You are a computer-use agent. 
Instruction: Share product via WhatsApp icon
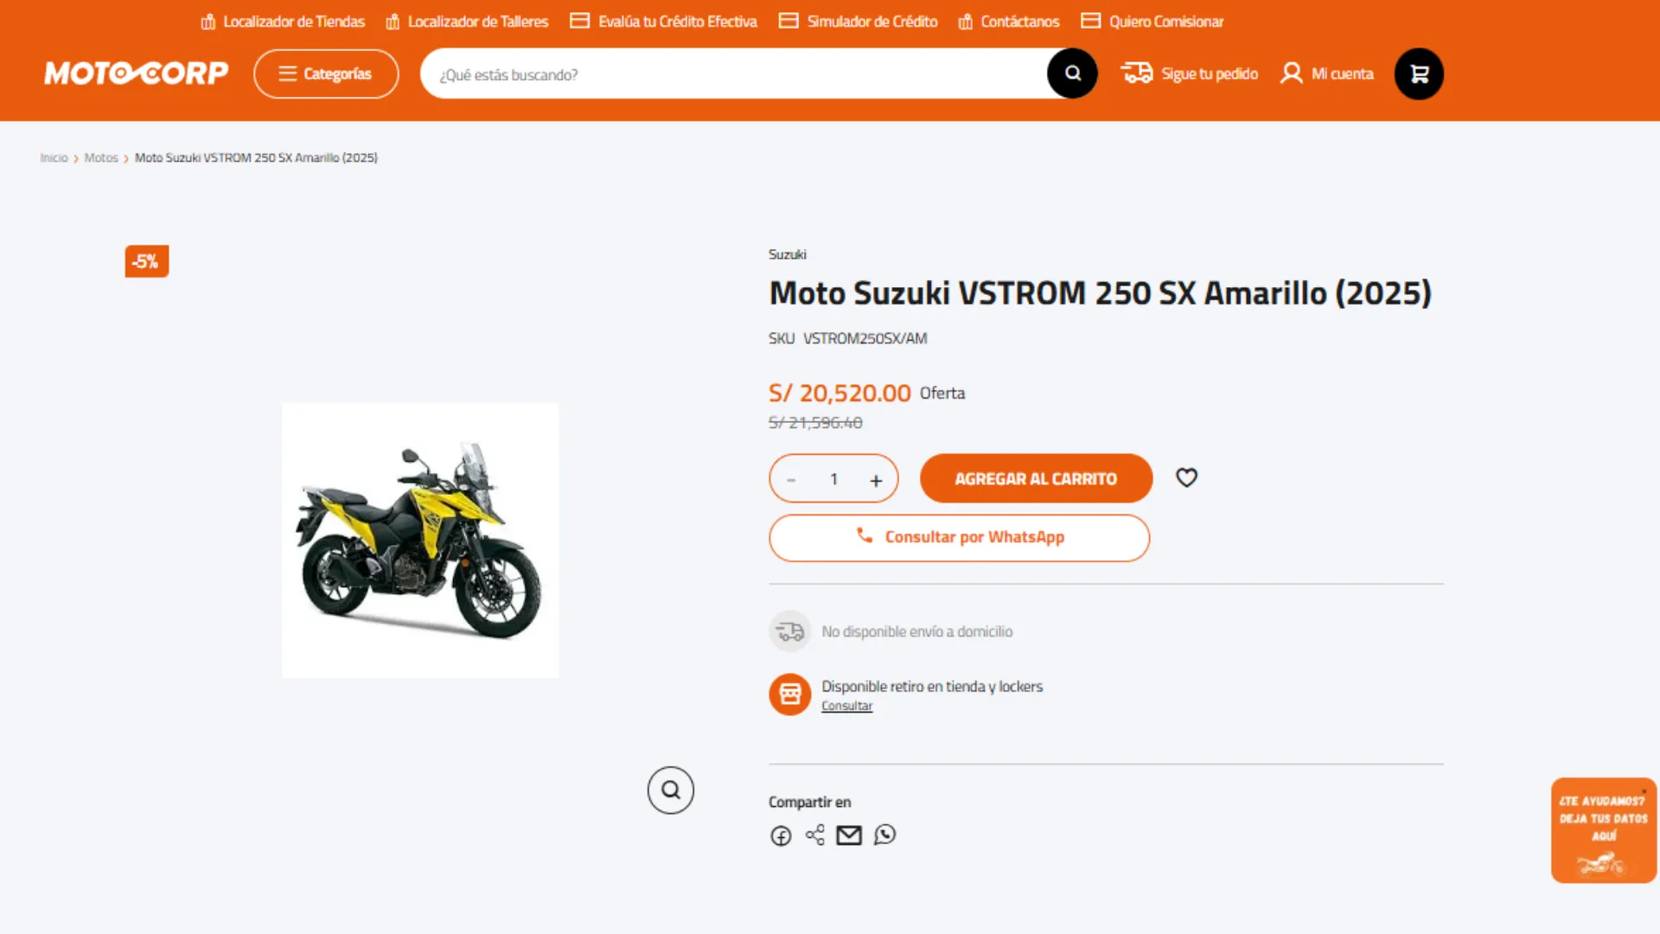click(x=884, y=835)
